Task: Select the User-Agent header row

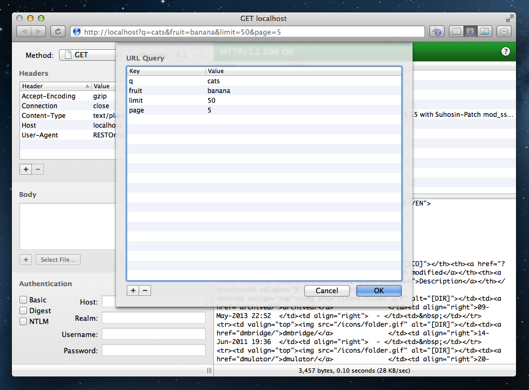Action: click(x=68, y=135)
